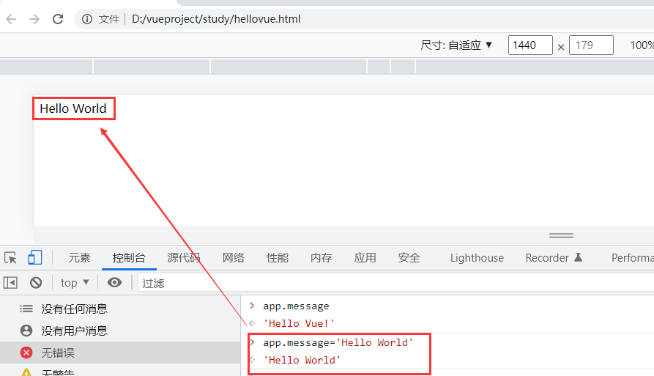Create live expression with eye icon

pos(114,282)
